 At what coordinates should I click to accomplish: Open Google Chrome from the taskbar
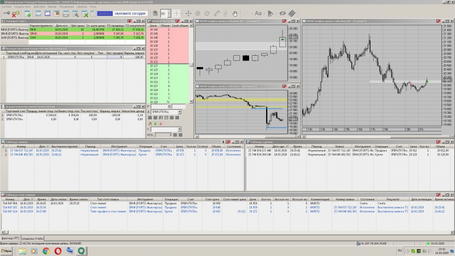point(46,251)
